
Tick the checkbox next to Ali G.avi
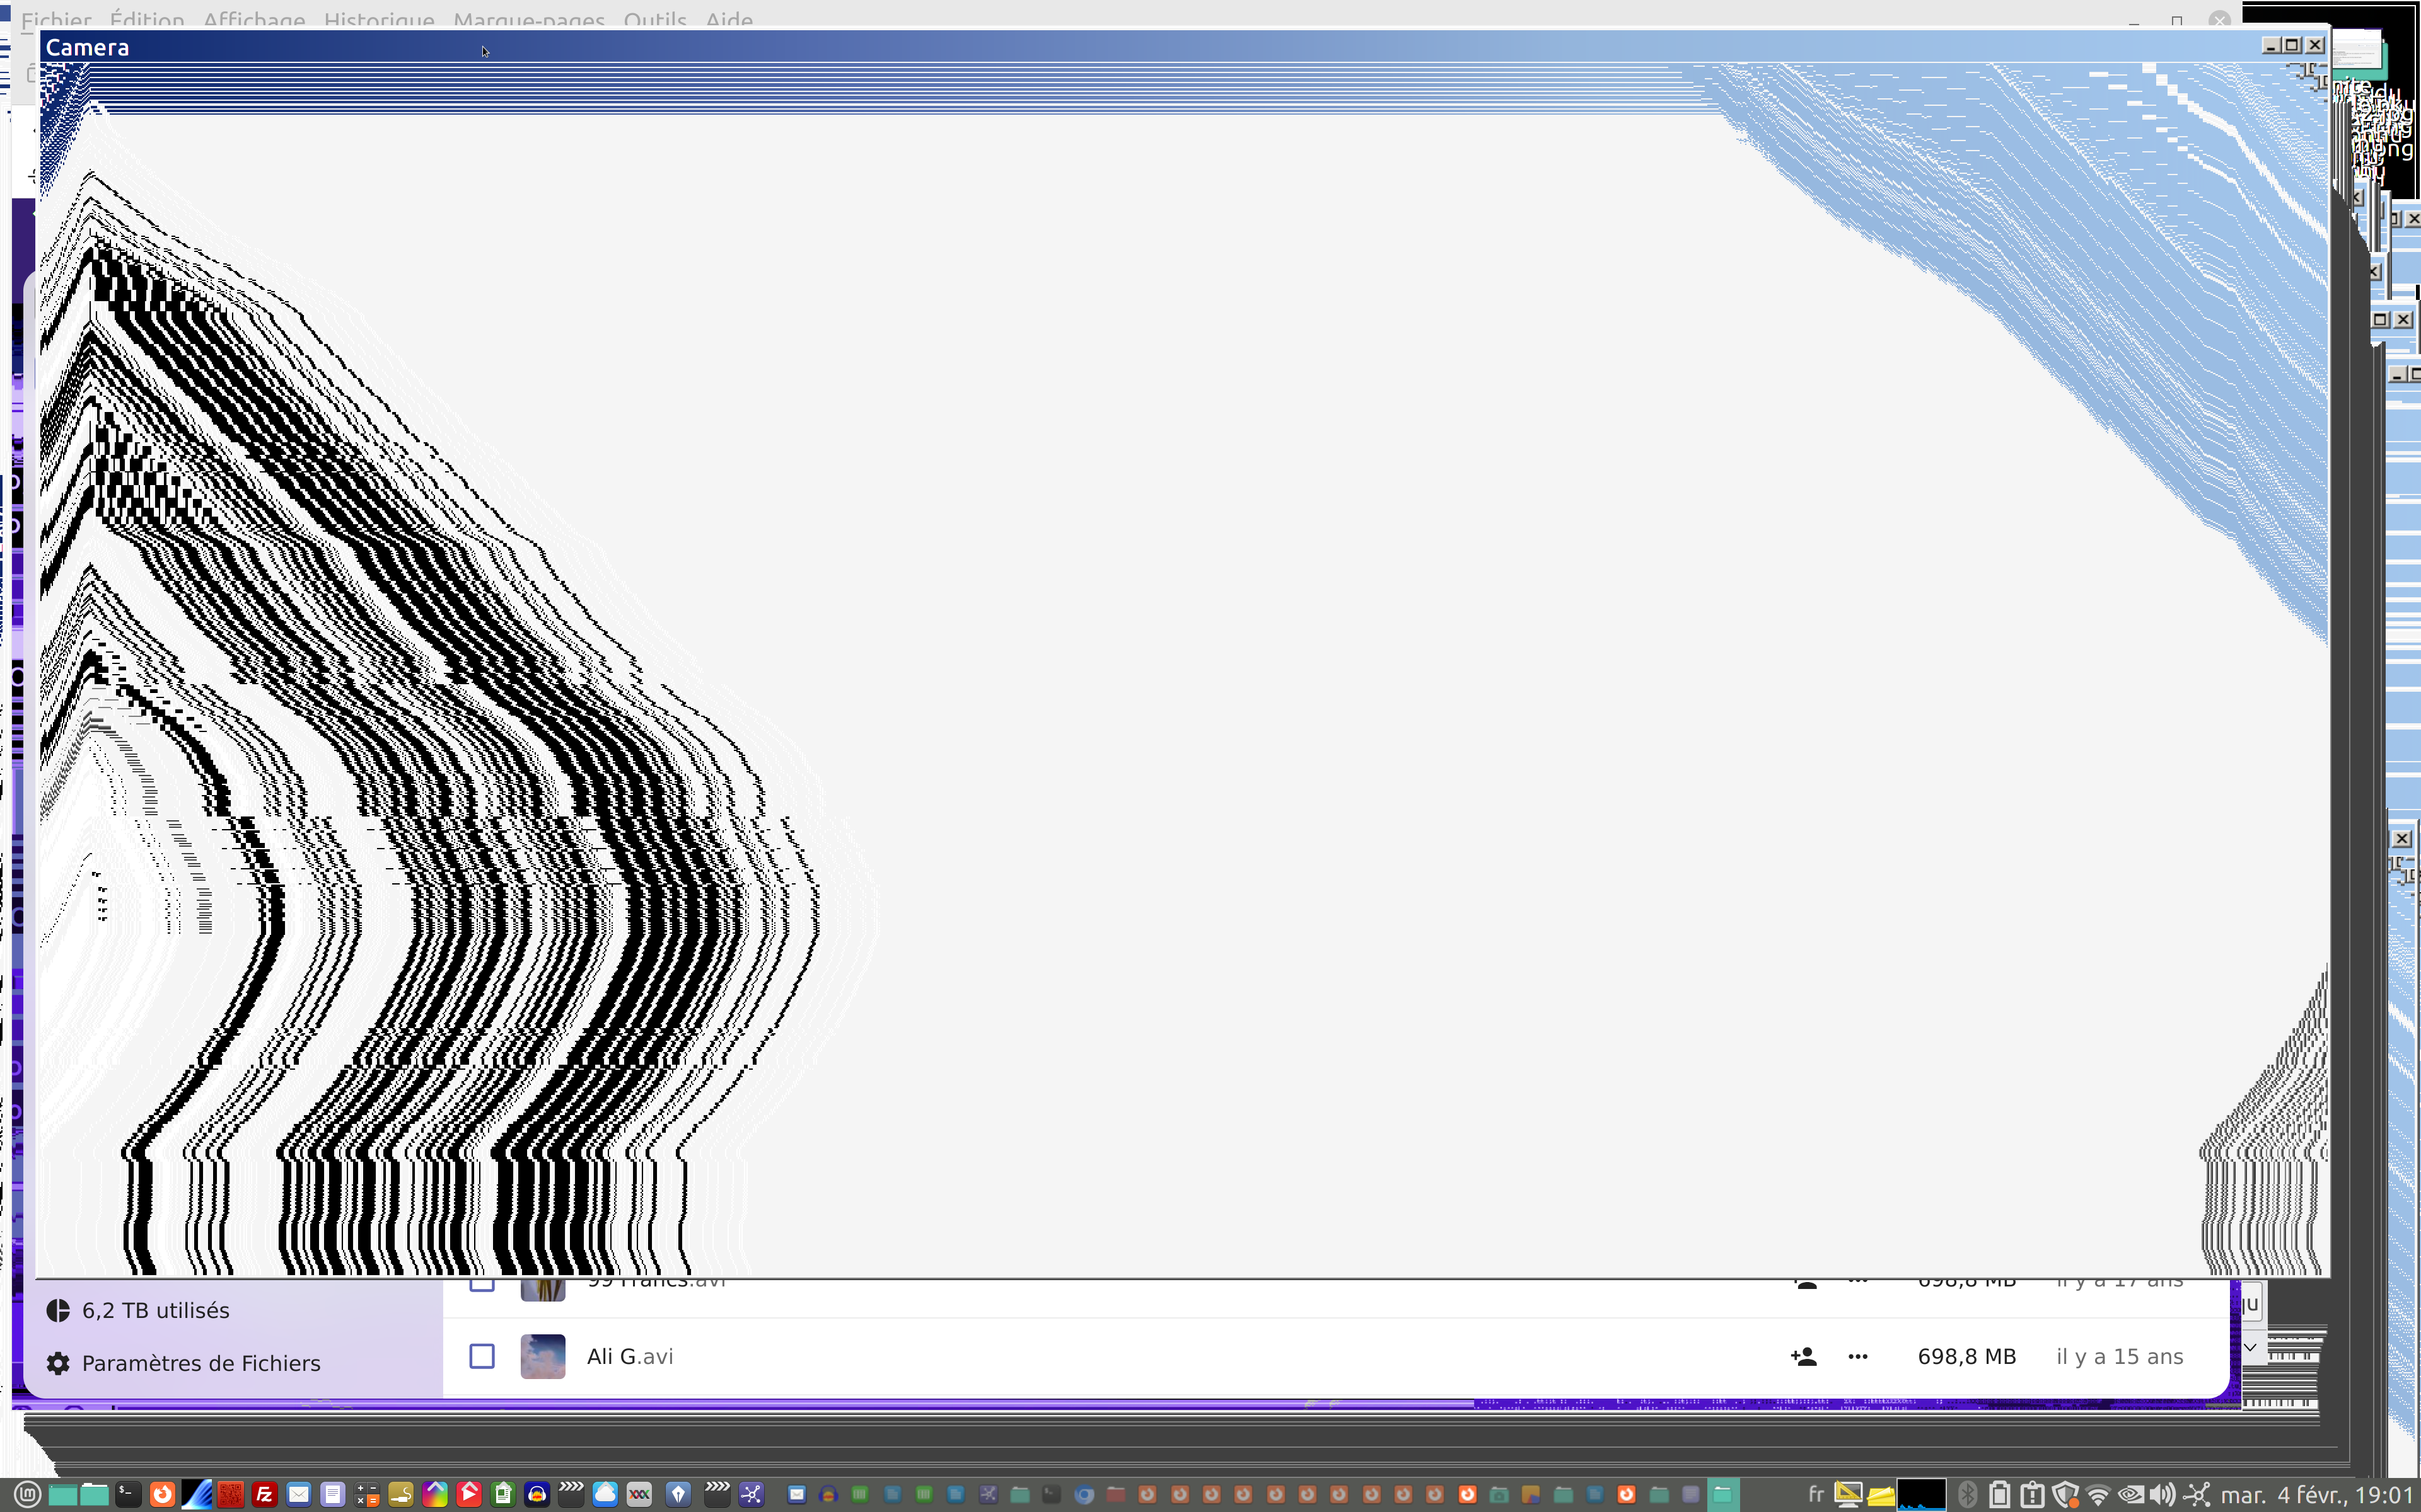coord(481,1356)
